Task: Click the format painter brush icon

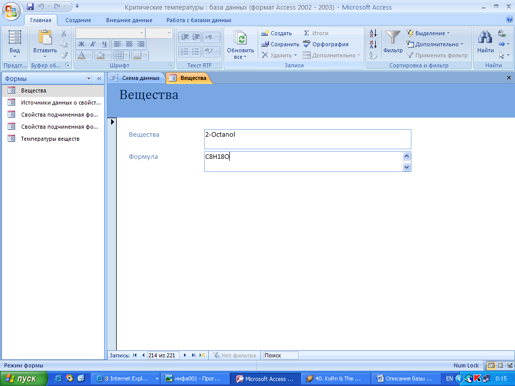Action: pos(64,55)
